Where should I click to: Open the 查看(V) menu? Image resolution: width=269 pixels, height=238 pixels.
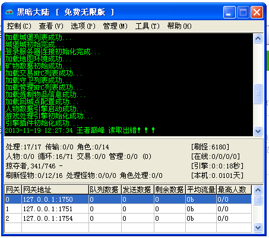coord(51,26)
